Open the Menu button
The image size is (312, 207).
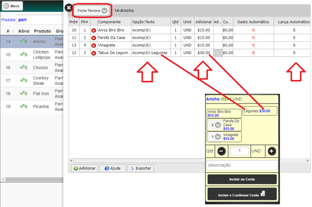click(x=12, y=6)
